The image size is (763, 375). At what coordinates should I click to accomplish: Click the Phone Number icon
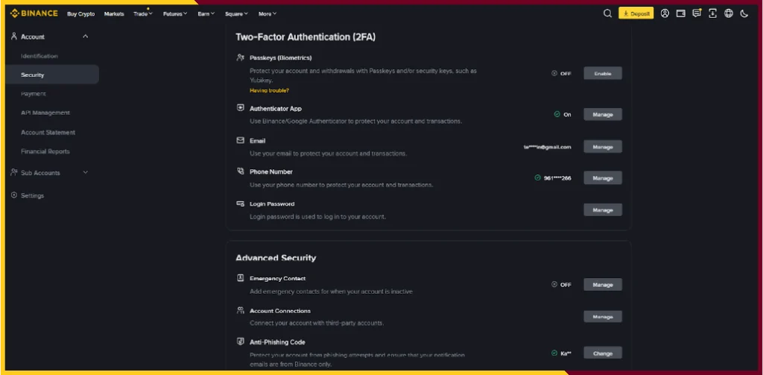[240, 171]
